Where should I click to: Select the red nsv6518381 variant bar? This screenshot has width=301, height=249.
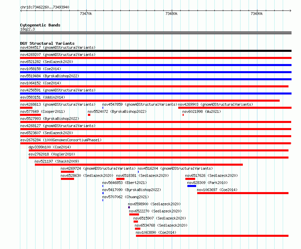click(x=120, y=179)
